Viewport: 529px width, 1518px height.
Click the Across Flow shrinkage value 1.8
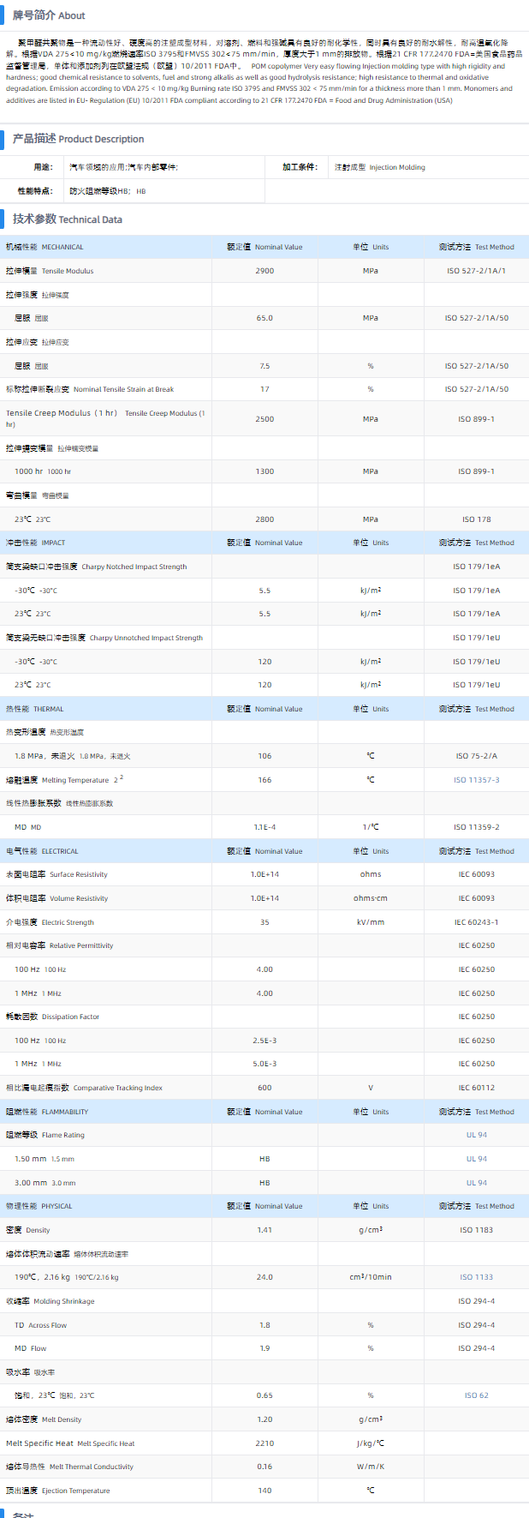264,1325
